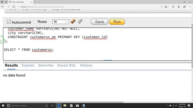Open the Rows count dropdown
193x108 pixels.
coord(61,22)
